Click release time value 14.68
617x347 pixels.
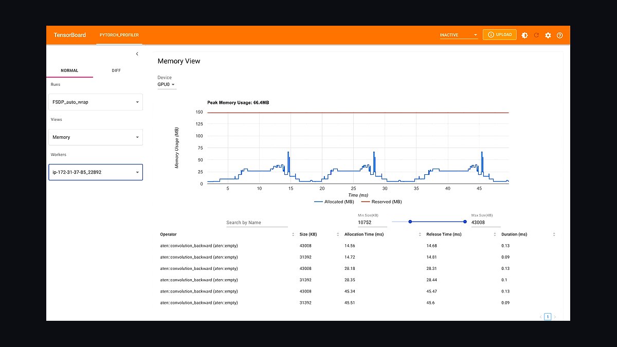click(x=431, y=246)
